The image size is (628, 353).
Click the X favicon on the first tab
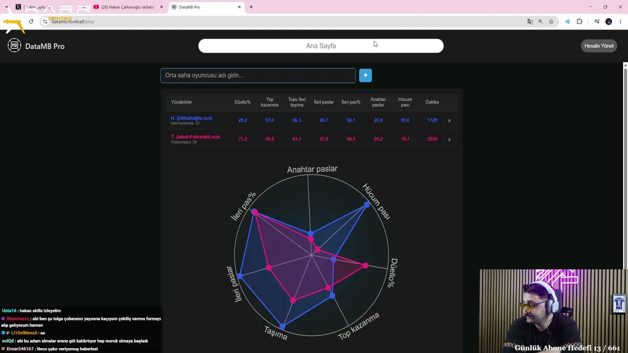[18, 7]
